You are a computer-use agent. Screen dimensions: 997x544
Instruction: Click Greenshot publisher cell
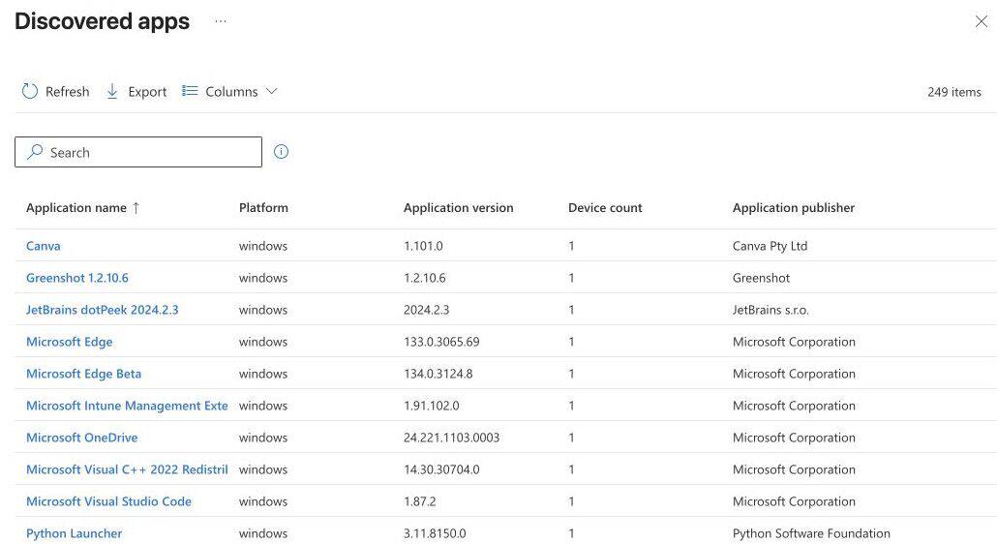[761, 278]
